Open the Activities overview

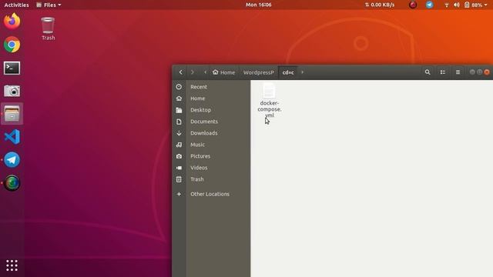pos(16,5)
